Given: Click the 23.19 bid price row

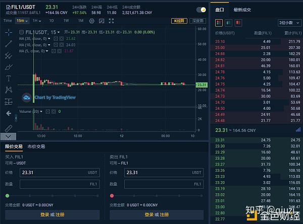Looking at the screenshot, I should click(258, 189).
